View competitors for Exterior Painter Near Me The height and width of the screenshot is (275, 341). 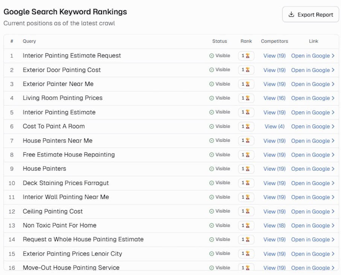pos(274,84)
